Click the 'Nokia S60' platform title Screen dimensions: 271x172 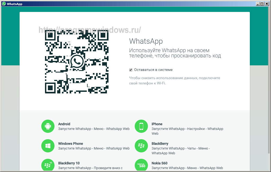tap(159, 163)
